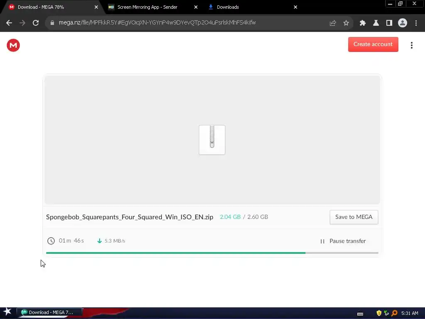
Task: Close the Download - MEGA tab
Action: coord(96,7)
